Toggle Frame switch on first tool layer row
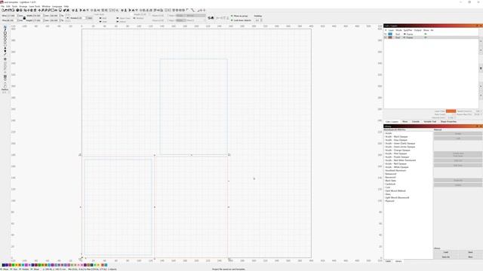The width and height of the screenshot is (483, 271). pos(405,34)
